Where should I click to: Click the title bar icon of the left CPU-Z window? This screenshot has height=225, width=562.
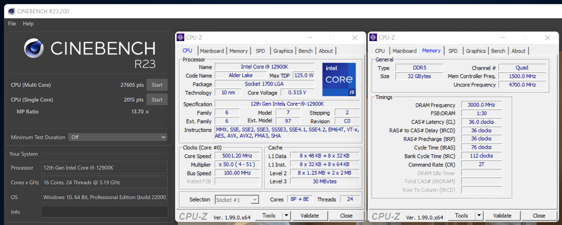click(181, 37)
